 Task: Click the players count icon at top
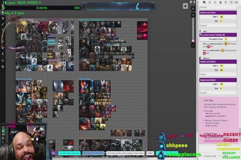(x=191, y=2)
